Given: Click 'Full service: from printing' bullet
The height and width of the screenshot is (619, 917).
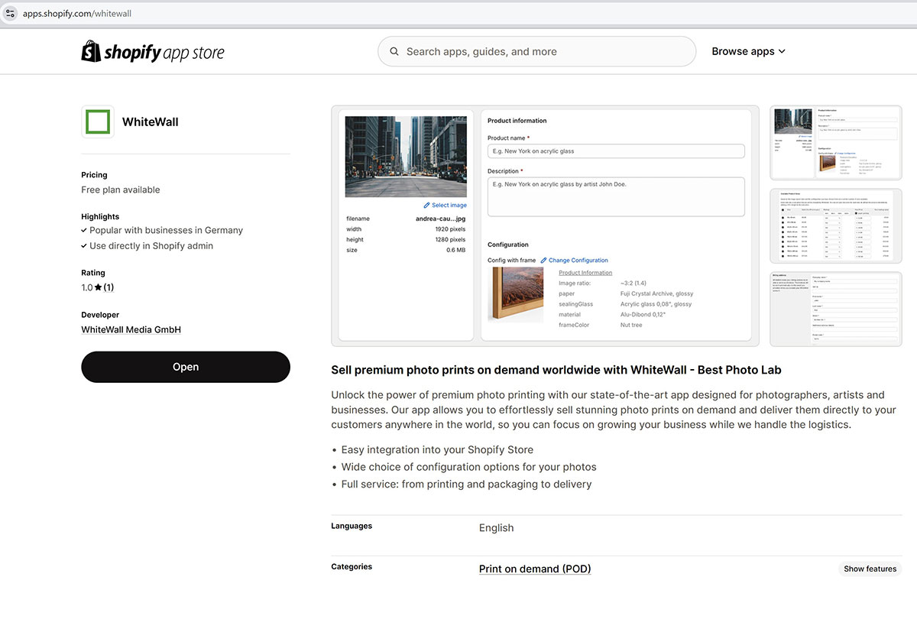Looking at the screenshot, I should (467, 484).
